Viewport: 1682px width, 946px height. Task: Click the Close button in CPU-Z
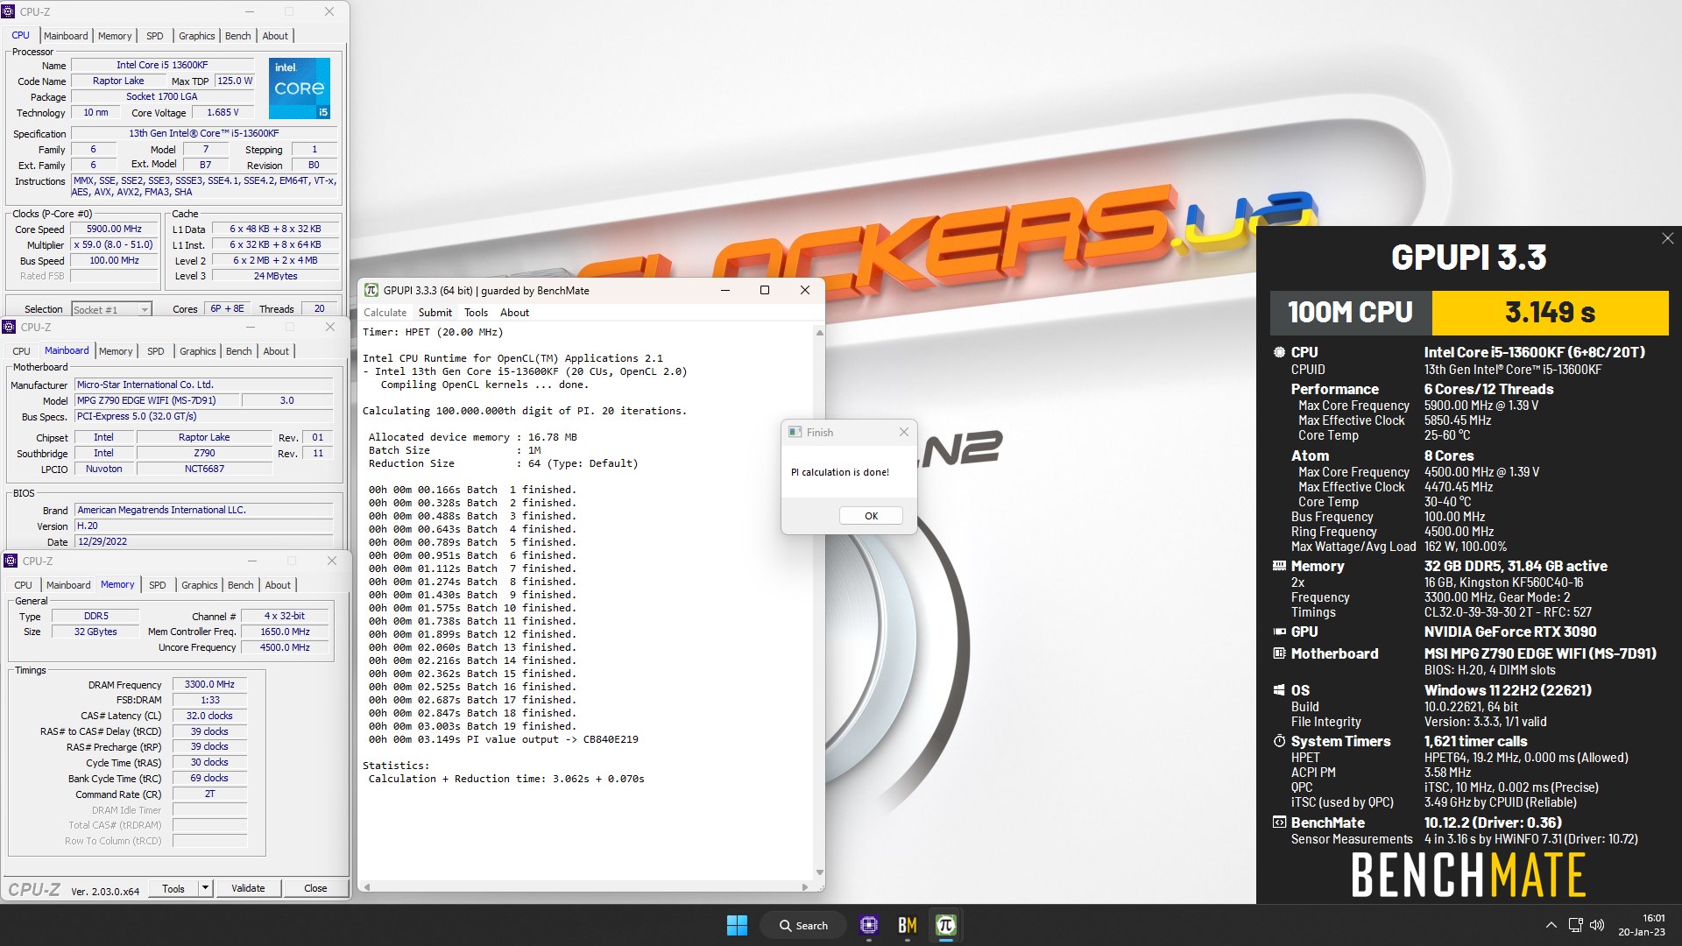tap(315, 888)
